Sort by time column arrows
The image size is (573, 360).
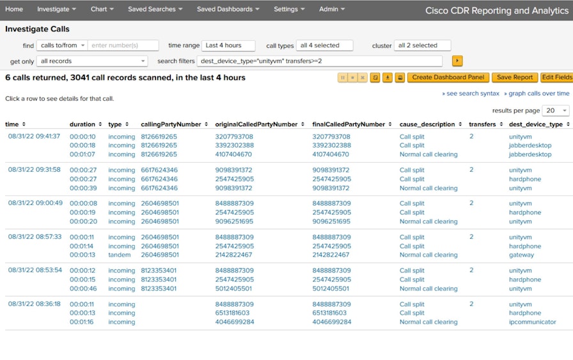pos(24,124)
